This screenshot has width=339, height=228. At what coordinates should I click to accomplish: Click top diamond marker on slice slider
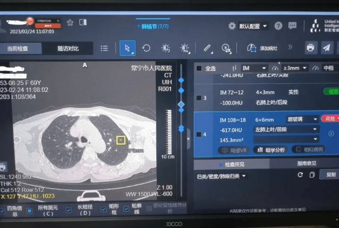coord(181,80)
